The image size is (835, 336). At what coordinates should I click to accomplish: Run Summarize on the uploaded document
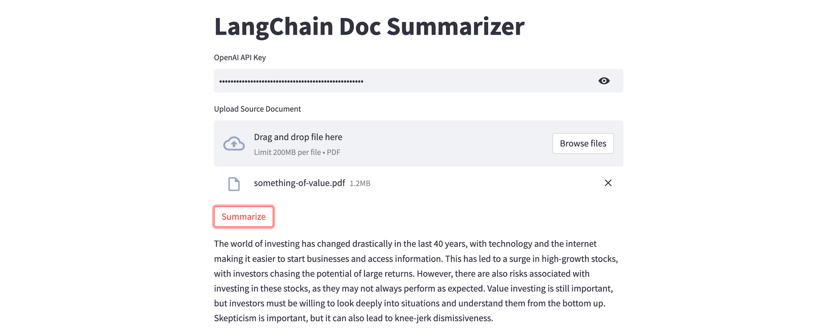243,217
